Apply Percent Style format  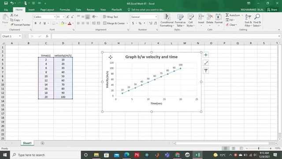(140, 23)
